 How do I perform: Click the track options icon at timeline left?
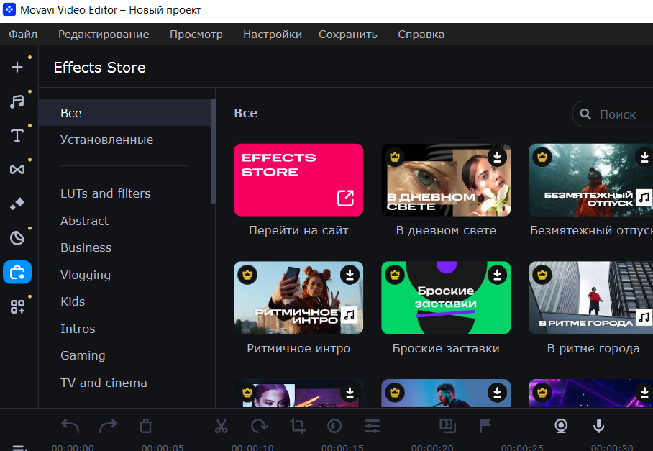click(x=19, y=447)
